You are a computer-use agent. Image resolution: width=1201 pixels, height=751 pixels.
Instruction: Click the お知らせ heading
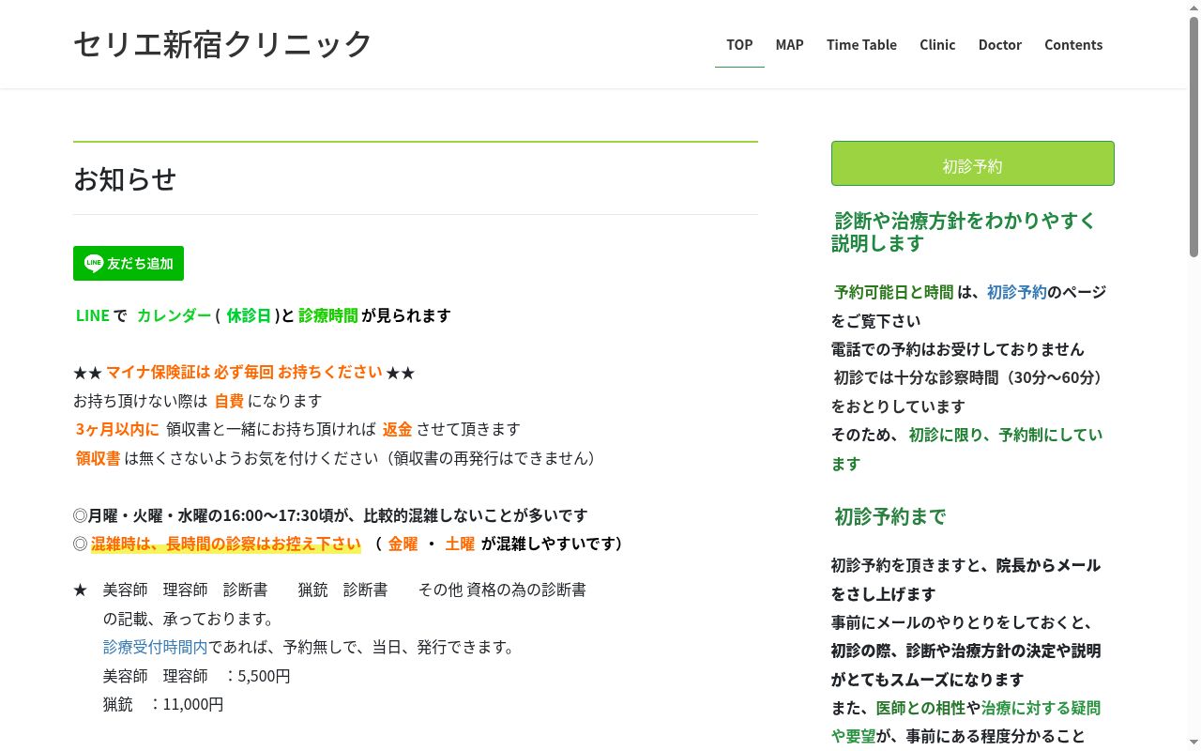125,178
